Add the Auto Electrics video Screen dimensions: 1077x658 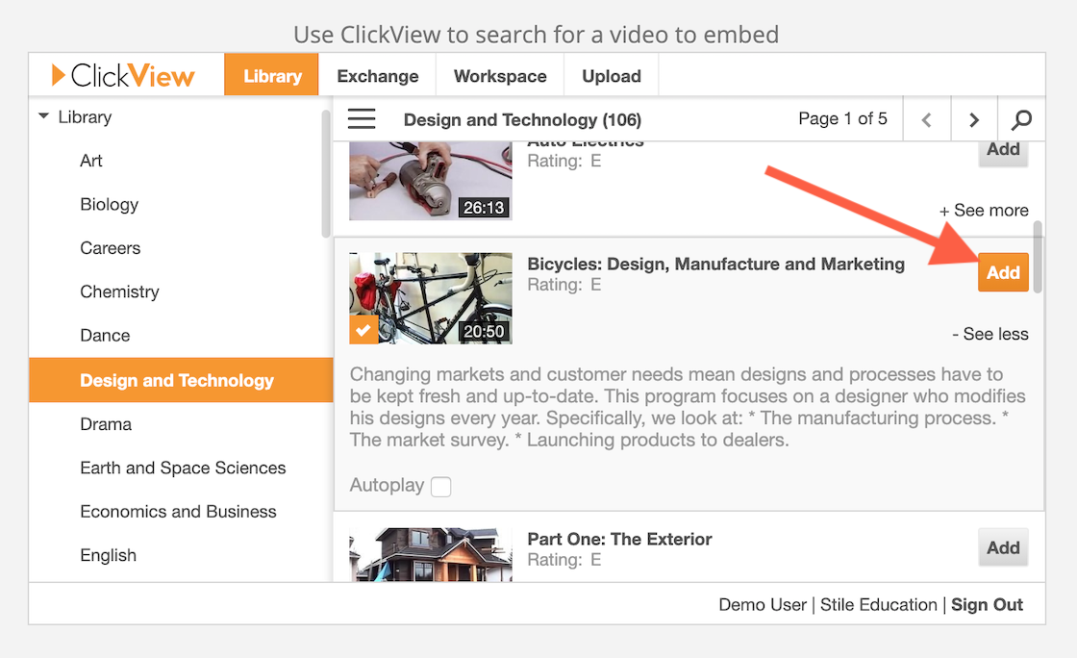(1003, 153)
